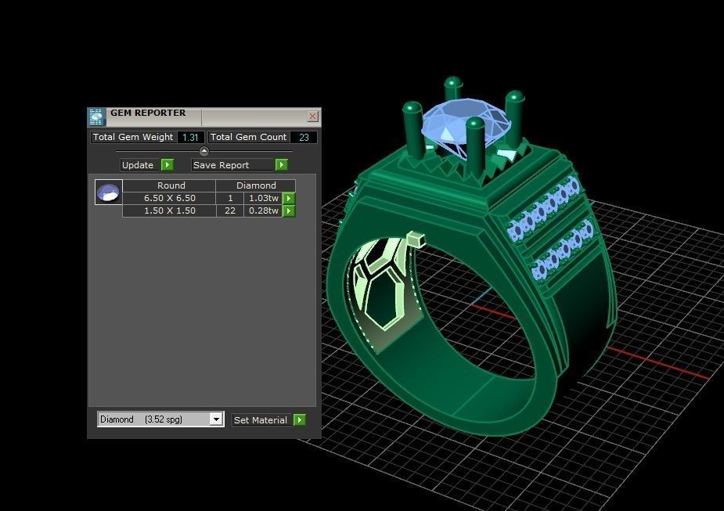Click the Total Gem Weight label

tap(133, 137)
